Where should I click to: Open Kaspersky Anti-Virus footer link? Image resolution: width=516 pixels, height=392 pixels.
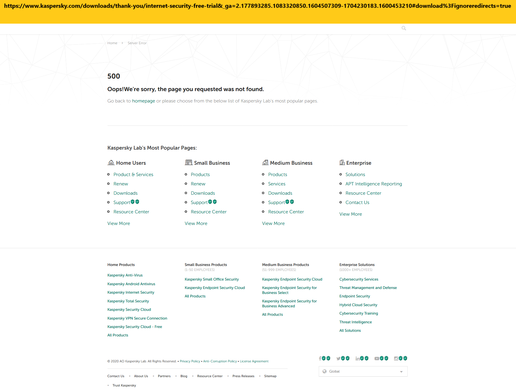[x=125, y=275]
